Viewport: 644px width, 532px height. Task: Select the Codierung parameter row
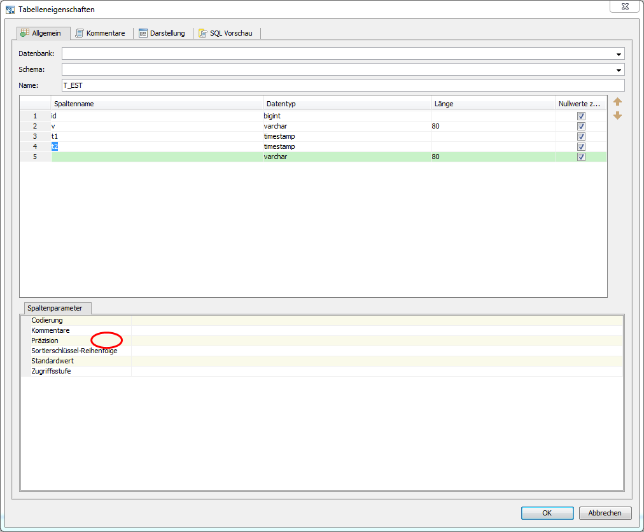pos(322,320)
